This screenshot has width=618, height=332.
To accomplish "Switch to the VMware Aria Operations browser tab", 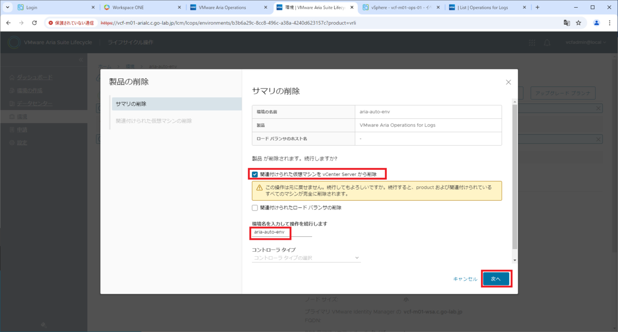I will pos(228,8).
